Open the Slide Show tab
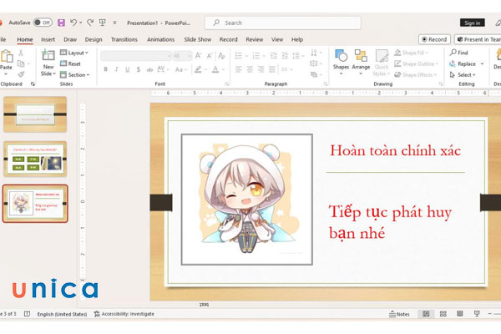The height and width of the screenshot is (334, 501). tap(197, 39)
